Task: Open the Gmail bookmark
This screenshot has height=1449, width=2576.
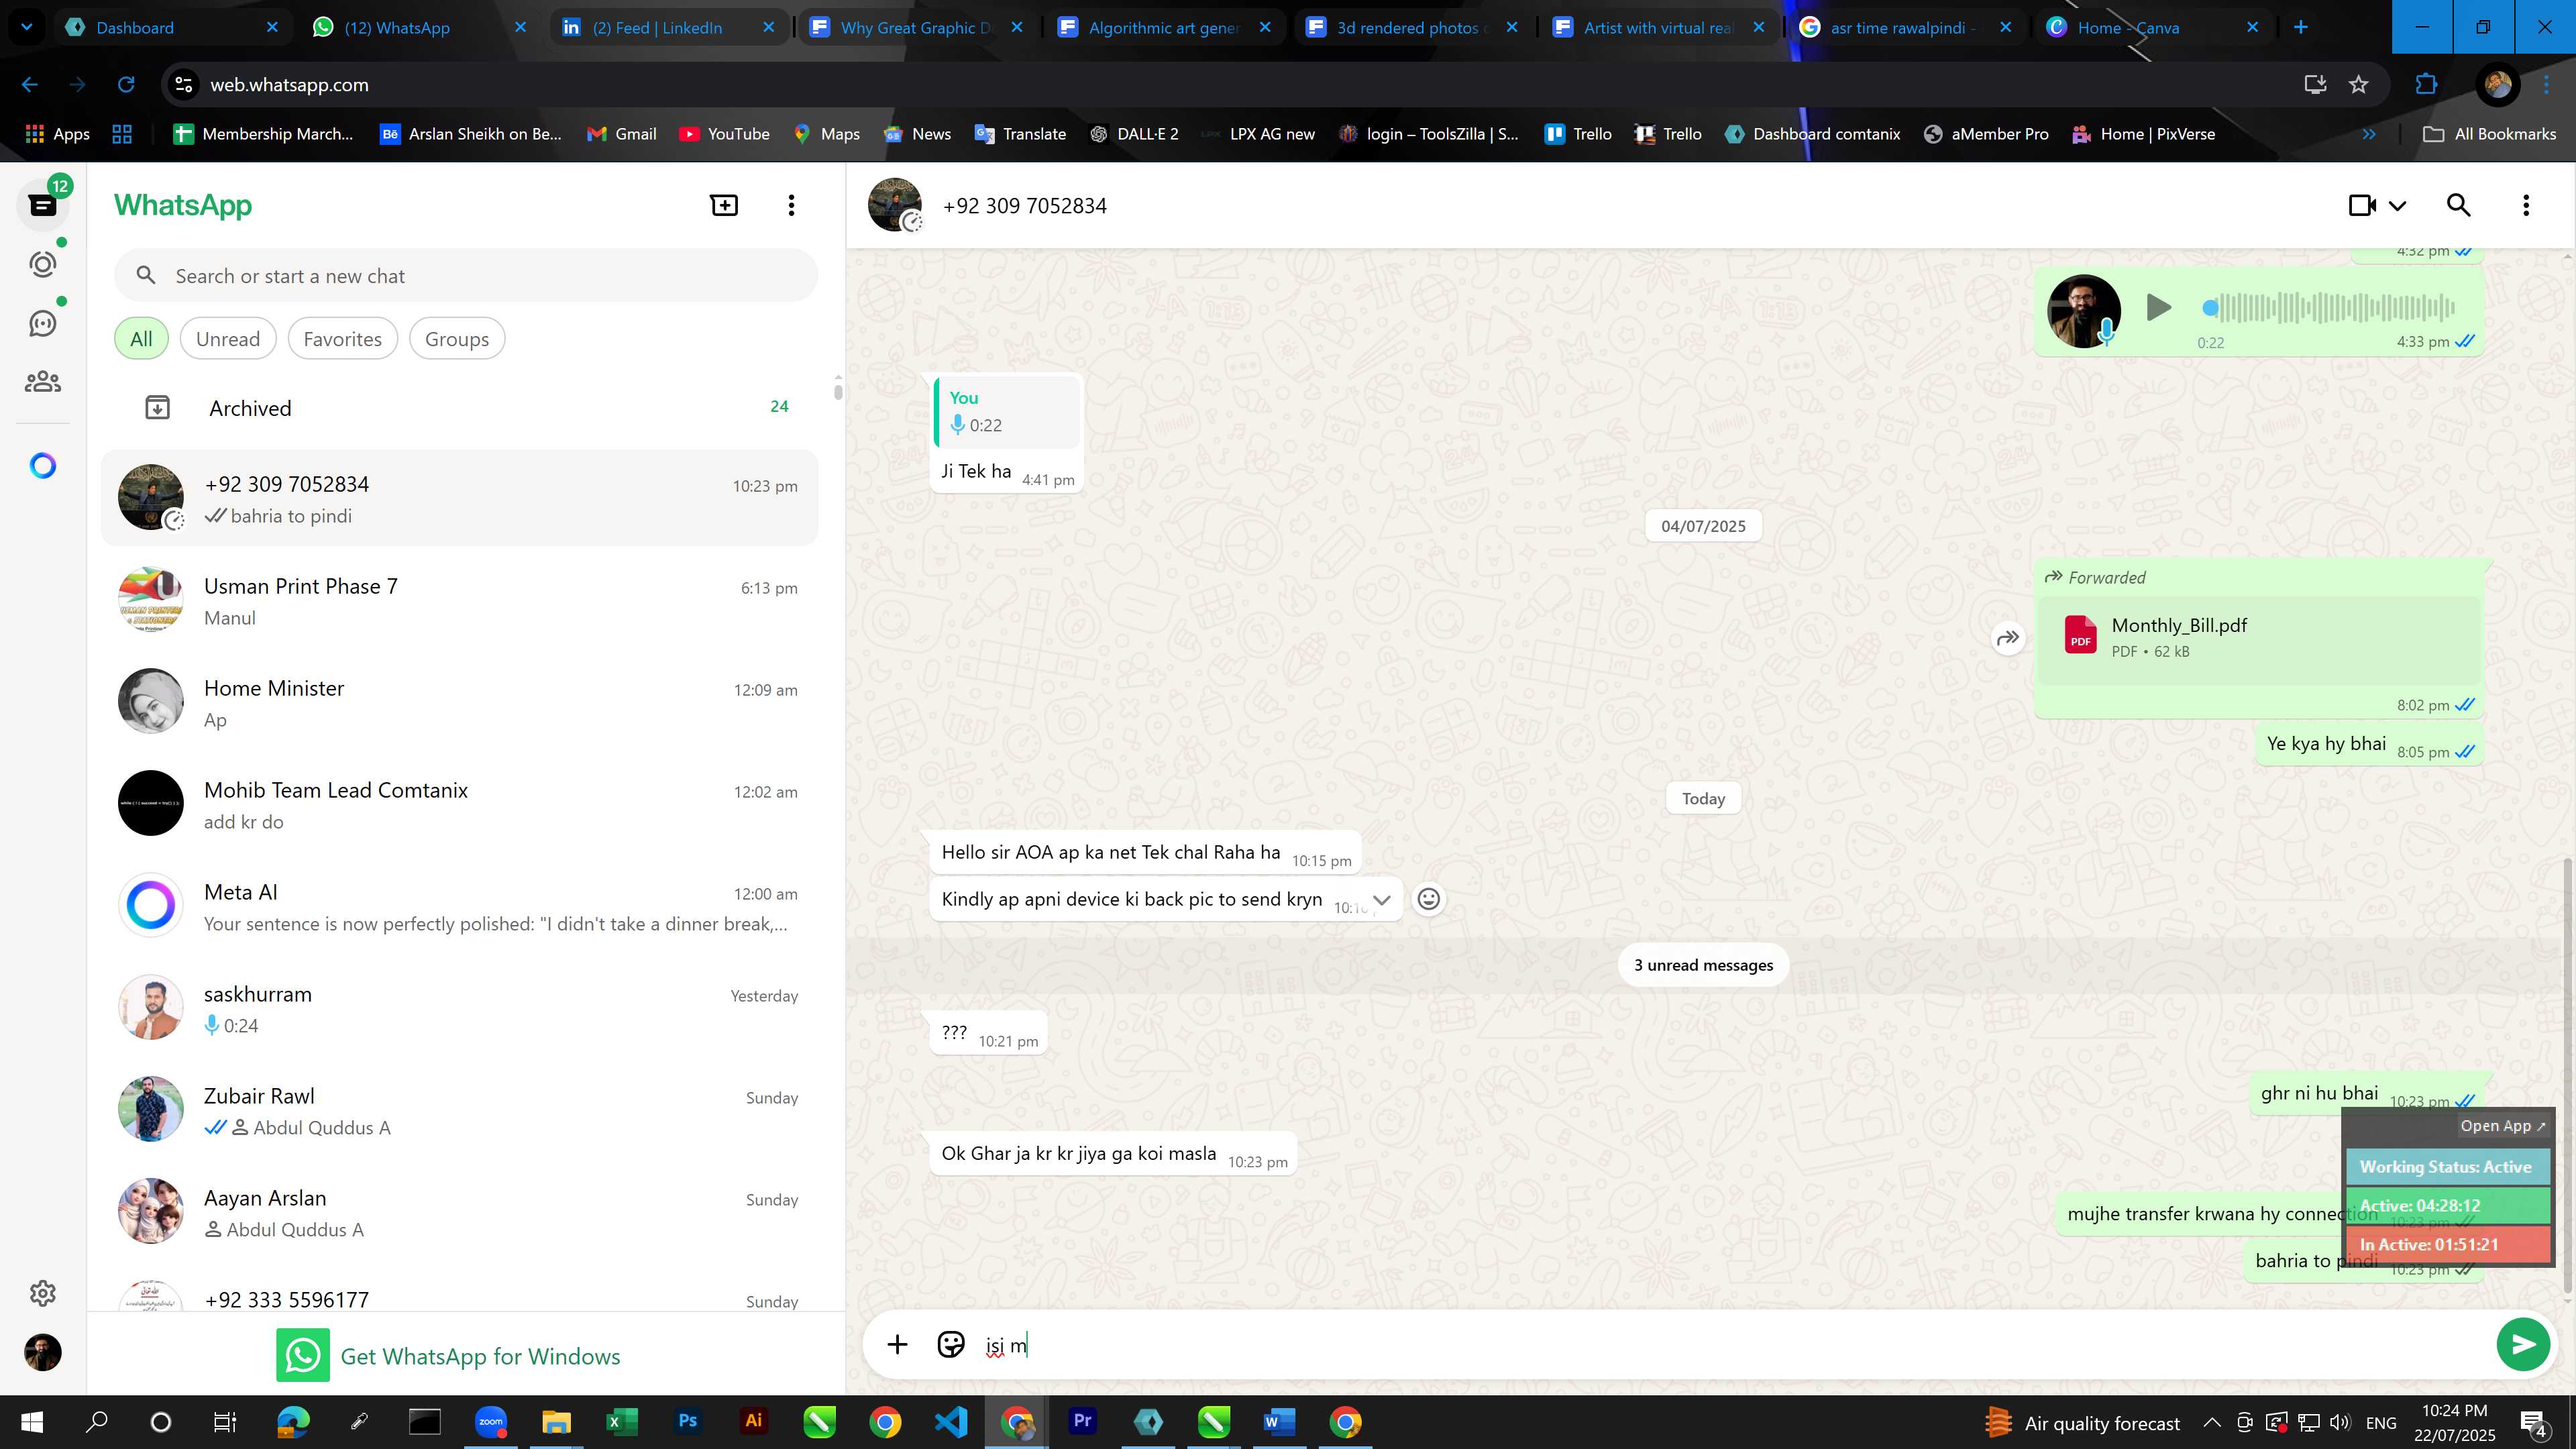Action: [x=621, y=134]
